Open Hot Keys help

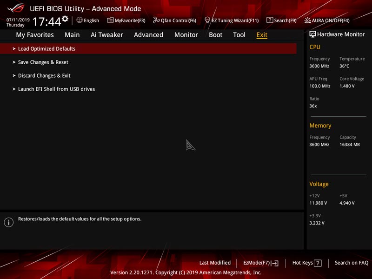pos(303,263)
